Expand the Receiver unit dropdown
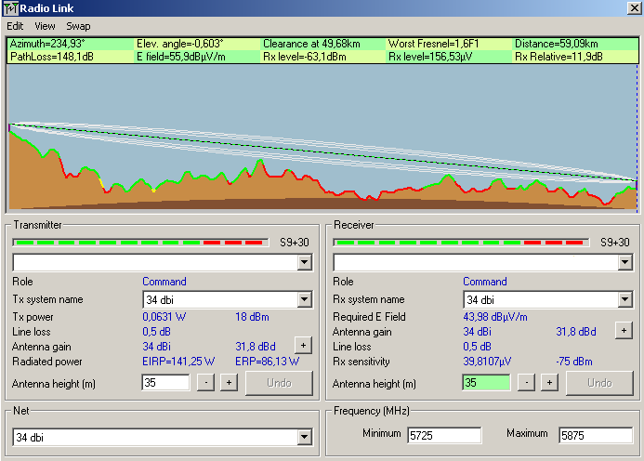 [624, 263]
